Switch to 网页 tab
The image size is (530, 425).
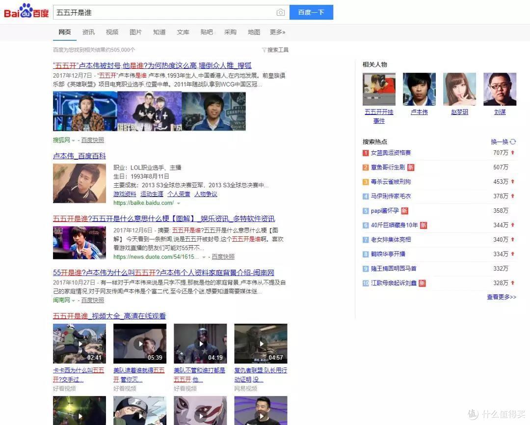click(x=65, y=32)
